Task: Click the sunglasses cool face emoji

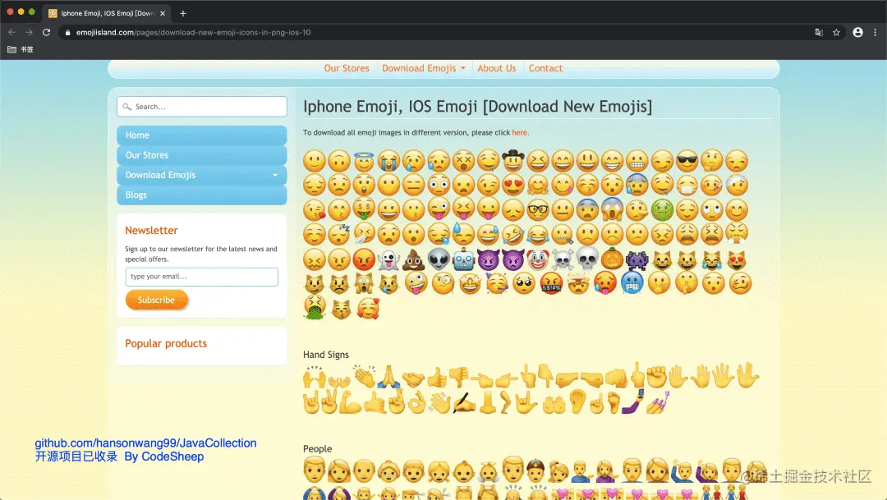Action: [687, 161]
